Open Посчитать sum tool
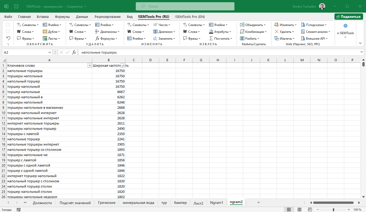Screen dimensions: 366x212 221,39
